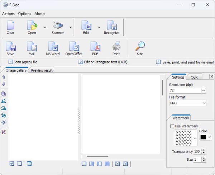Click the black watermark color swatch
Image resolution: width=215 pixels, height=175 pixels.
[x=203, y=137]
